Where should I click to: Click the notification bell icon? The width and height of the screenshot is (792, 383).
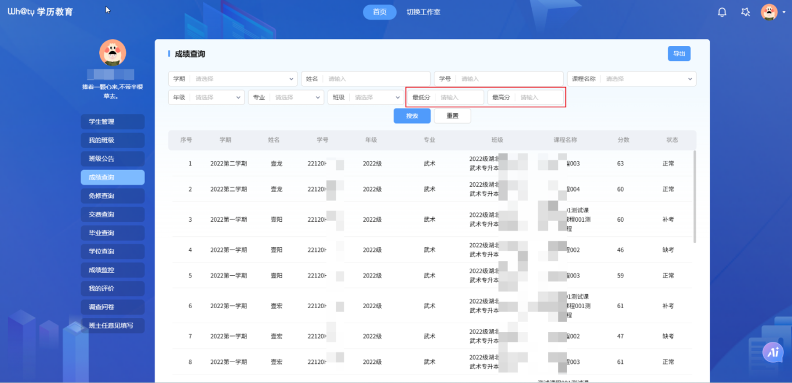(x=722, y=12)
